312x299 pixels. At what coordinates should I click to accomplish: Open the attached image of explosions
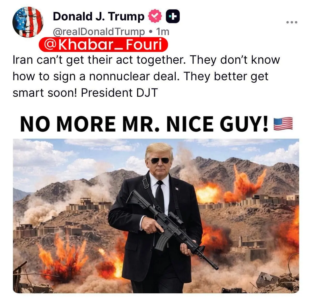click(156, 216)
